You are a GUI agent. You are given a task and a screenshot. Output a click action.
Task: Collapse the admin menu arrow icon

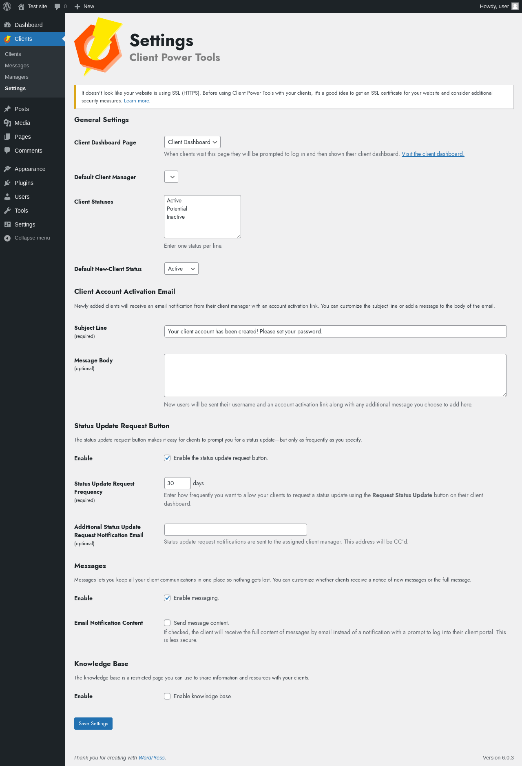pyautogui.click(x=7, y=238)
